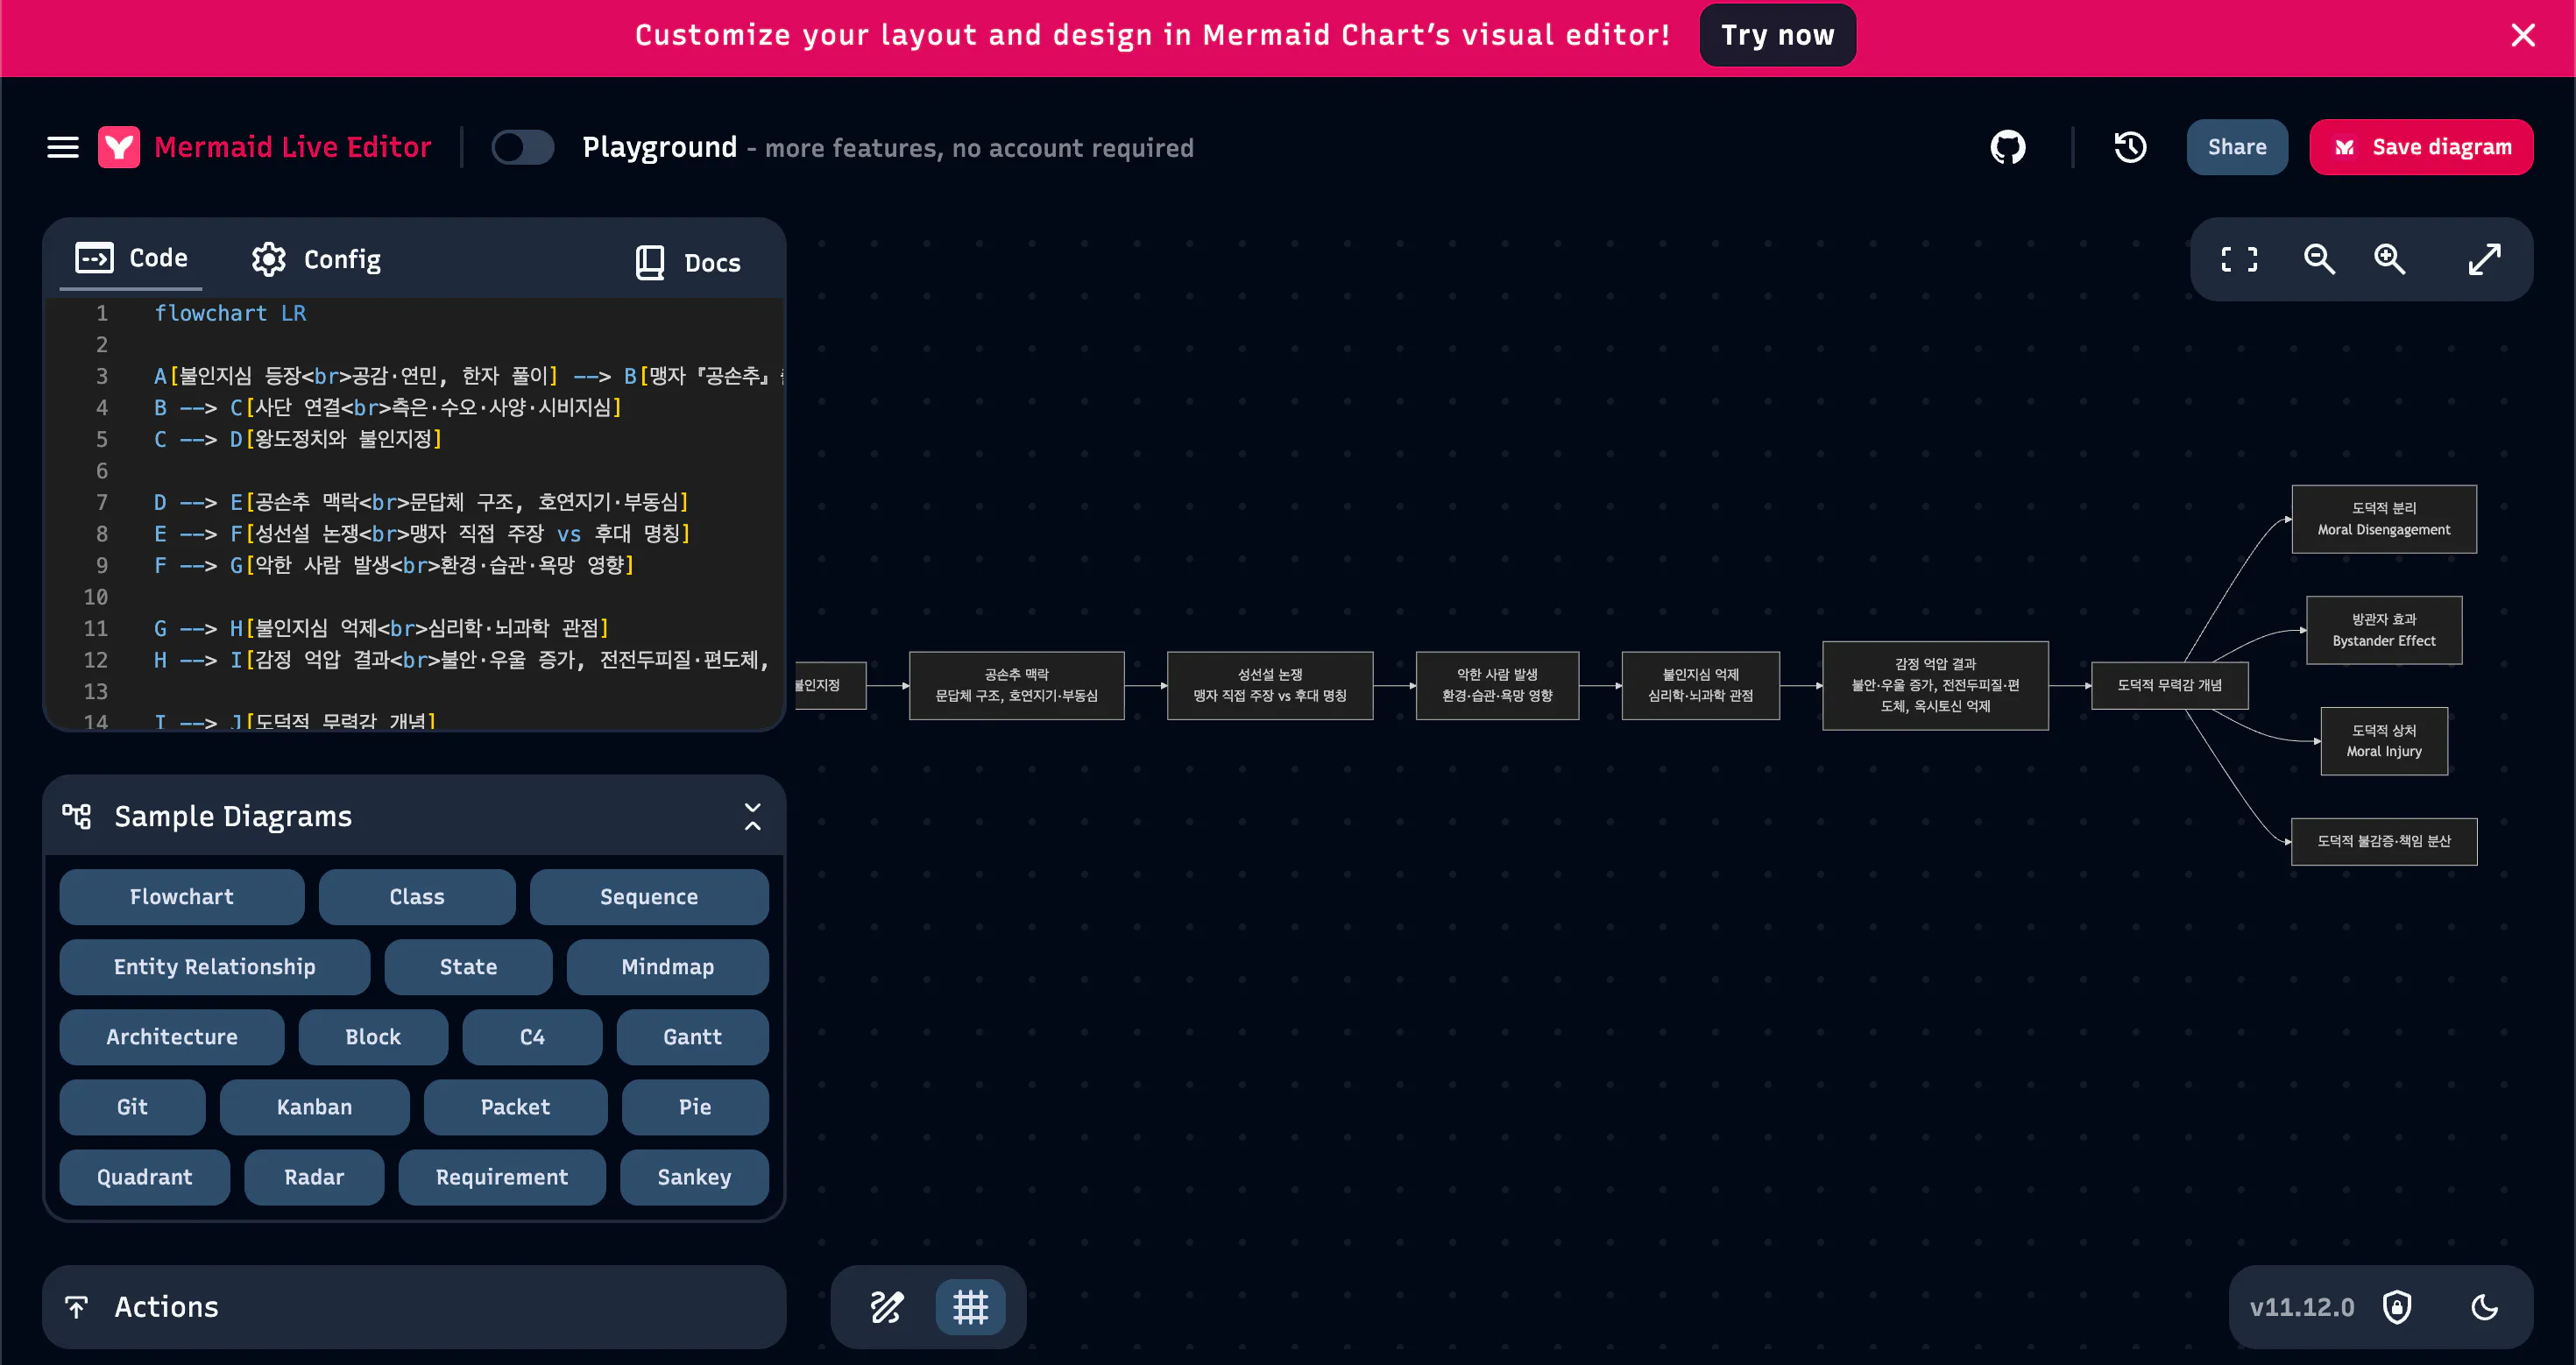Expand diagram to full screen
2576x1365 pixels.
click(x=2484, y=259)
